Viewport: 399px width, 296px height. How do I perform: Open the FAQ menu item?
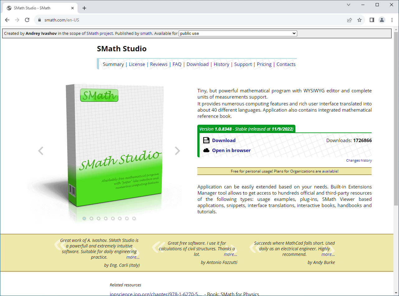177,64
